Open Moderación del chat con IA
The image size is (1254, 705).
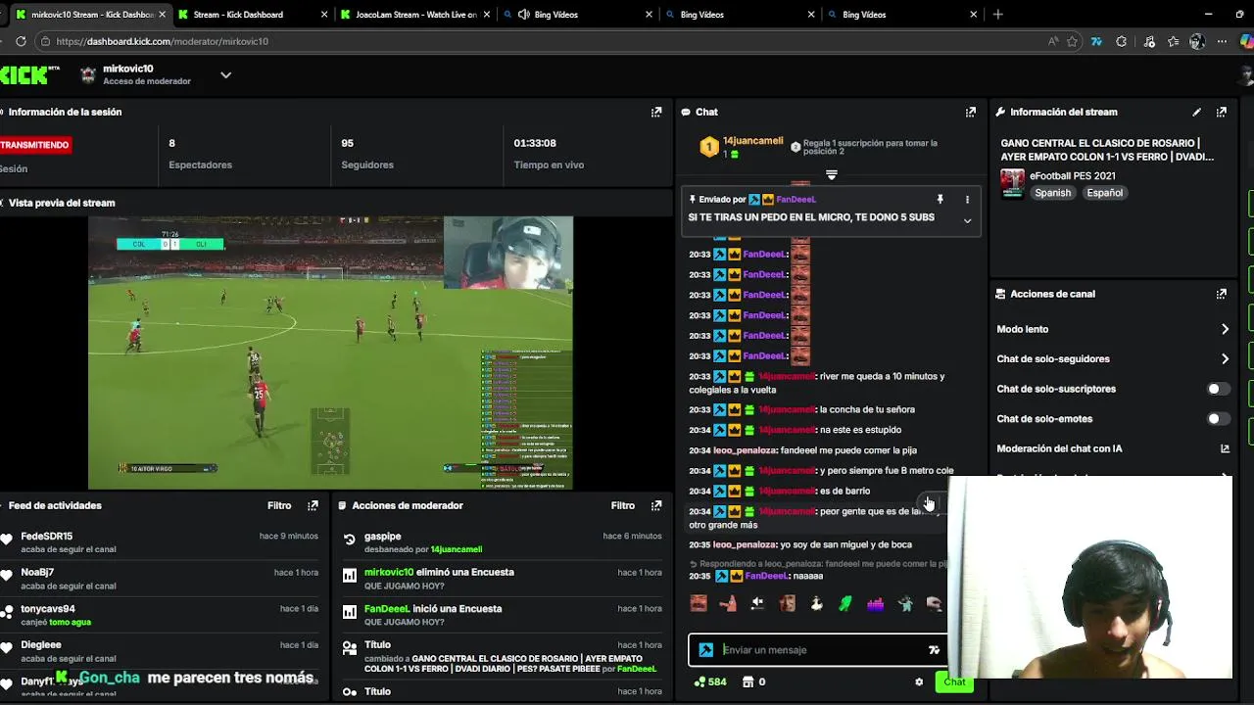pos(1112,448)
